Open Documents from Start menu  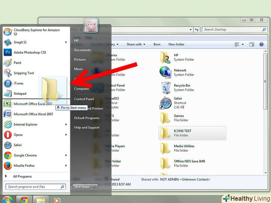click(82, 50)
